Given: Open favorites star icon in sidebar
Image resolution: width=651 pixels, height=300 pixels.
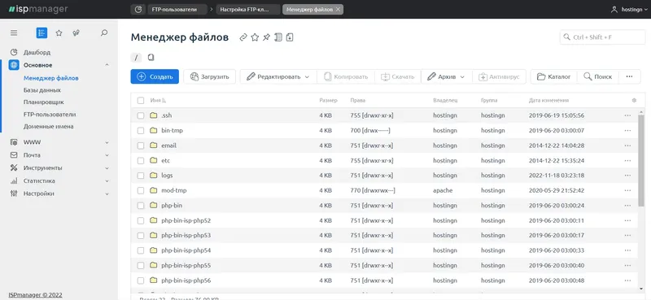Looking at the screenshot, I should click(x=59, y=33).
